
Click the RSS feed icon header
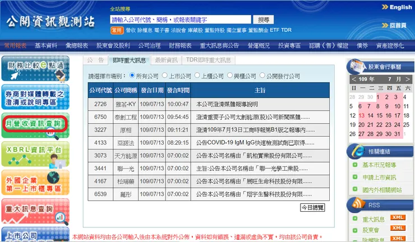(358, 204)
